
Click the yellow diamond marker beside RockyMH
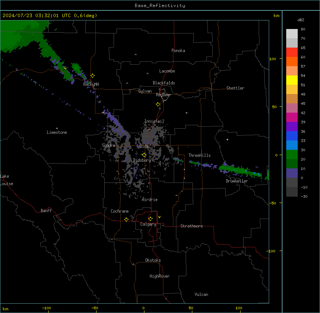coord(93,76)
